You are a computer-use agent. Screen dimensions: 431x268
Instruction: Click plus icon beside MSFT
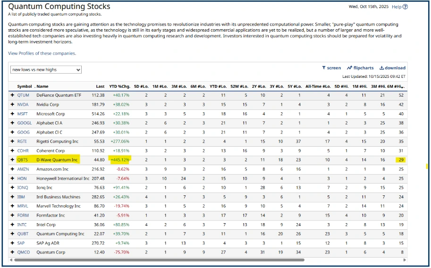(13, 114)
